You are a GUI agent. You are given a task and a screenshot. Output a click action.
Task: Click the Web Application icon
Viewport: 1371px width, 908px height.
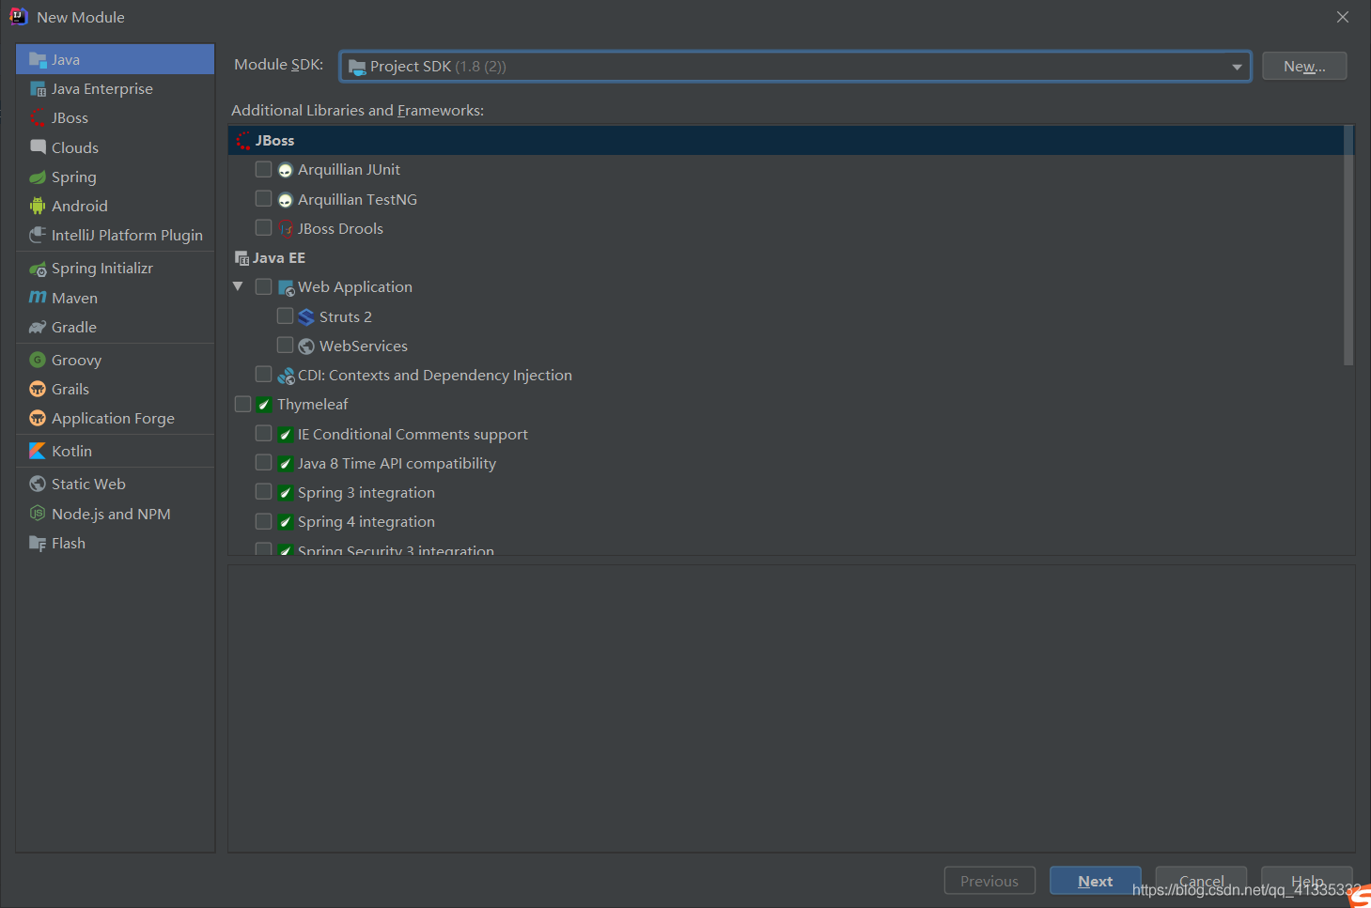click(287, 288)
